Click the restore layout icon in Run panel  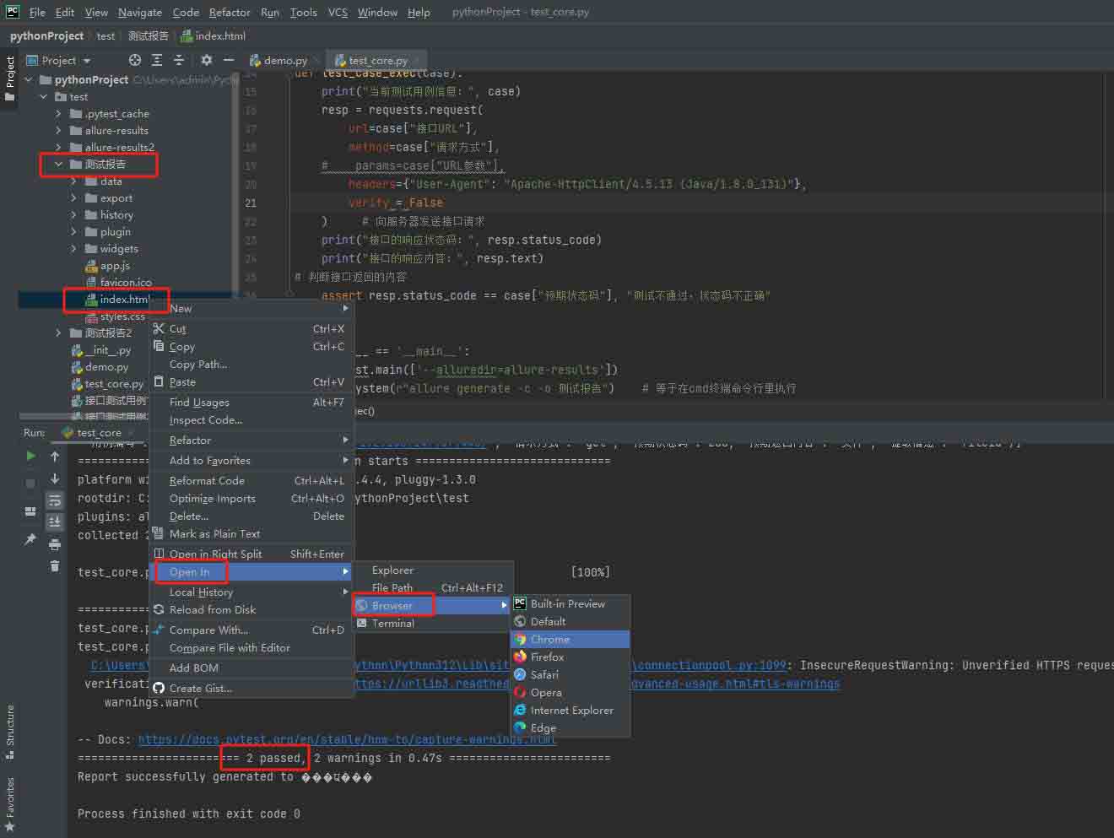pos(30,511)
